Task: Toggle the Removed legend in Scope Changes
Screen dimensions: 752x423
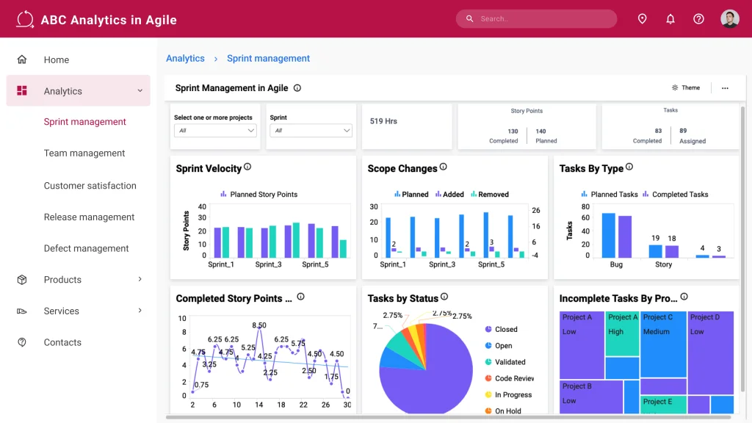Action: [491, 194]
